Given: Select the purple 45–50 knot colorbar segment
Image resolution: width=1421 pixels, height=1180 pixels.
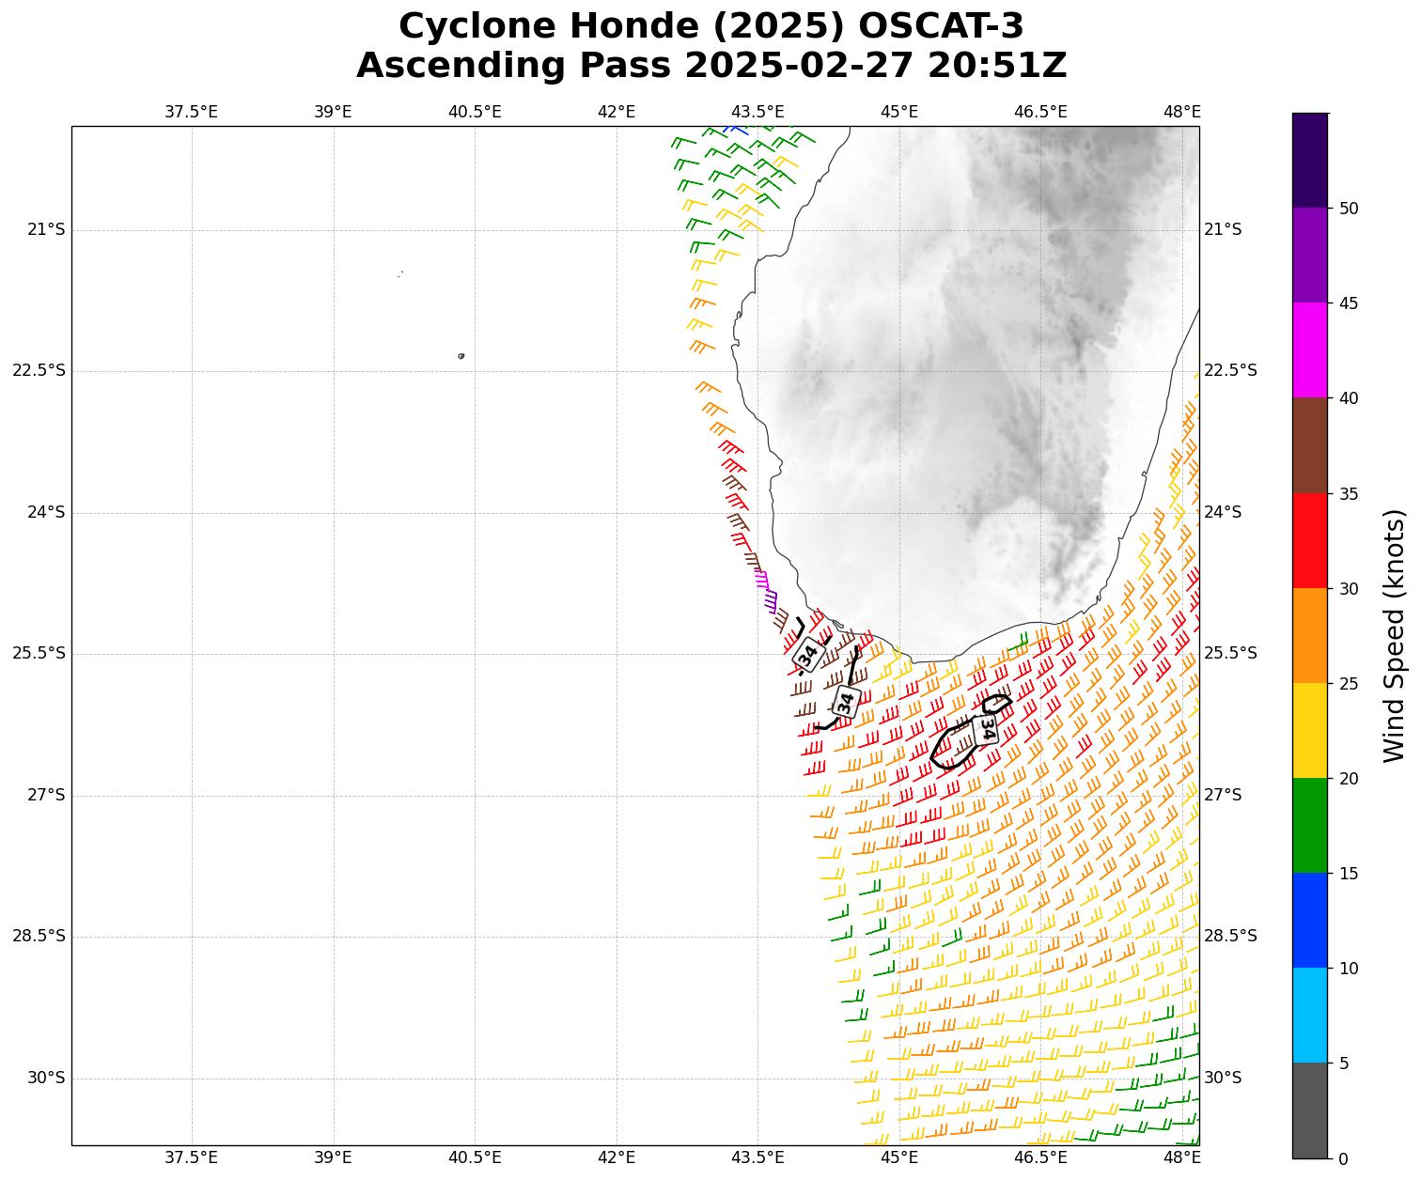Looking at the screenshot, I should pos(1309,255).
